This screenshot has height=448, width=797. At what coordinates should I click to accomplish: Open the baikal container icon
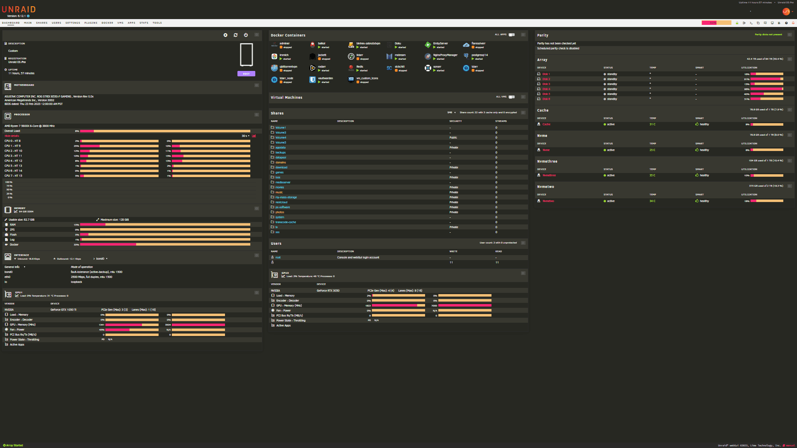[313, 45]
